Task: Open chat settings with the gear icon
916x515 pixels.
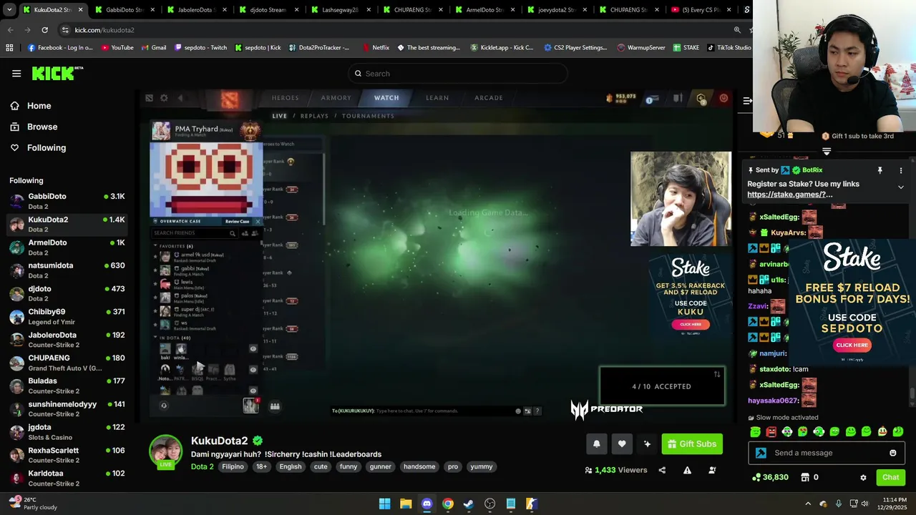Action: (x=863, y=477)
